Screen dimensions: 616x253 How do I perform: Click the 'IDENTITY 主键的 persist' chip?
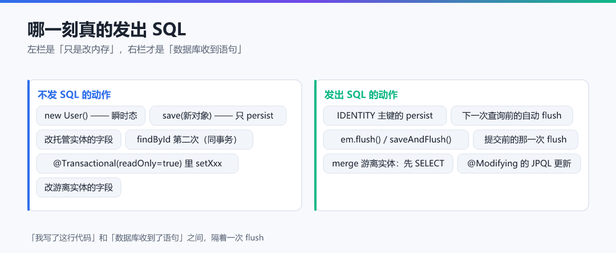pyautogui.click(x=385, y=116)
